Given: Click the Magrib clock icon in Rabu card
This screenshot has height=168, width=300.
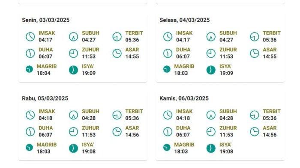Looking at the screenshot, I should pos(29,147).
